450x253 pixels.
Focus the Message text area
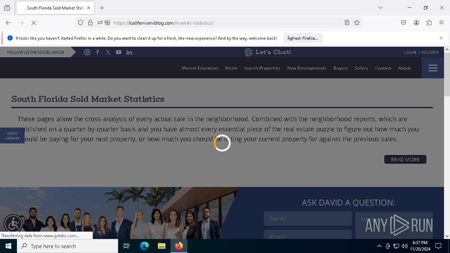pos(394,226)
